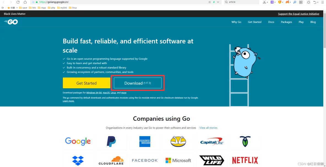
Task: Click the Google company logo card
Action: point(78,142)
